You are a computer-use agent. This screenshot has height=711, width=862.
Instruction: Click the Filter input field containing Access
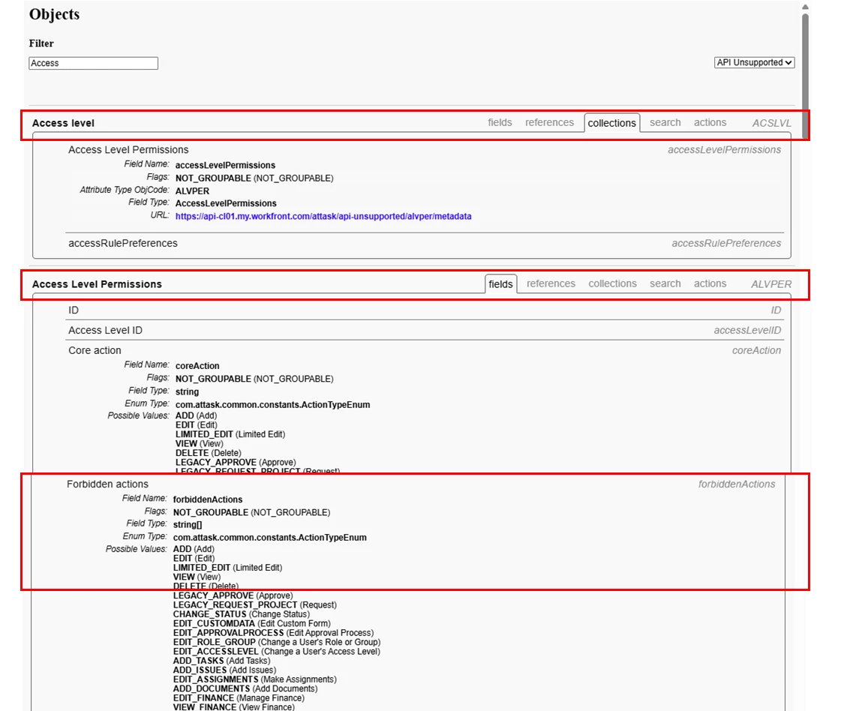click(x=94, y=63)
